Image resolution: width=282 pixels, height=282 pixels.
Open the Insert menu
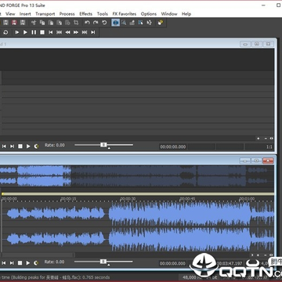[25, 14]
